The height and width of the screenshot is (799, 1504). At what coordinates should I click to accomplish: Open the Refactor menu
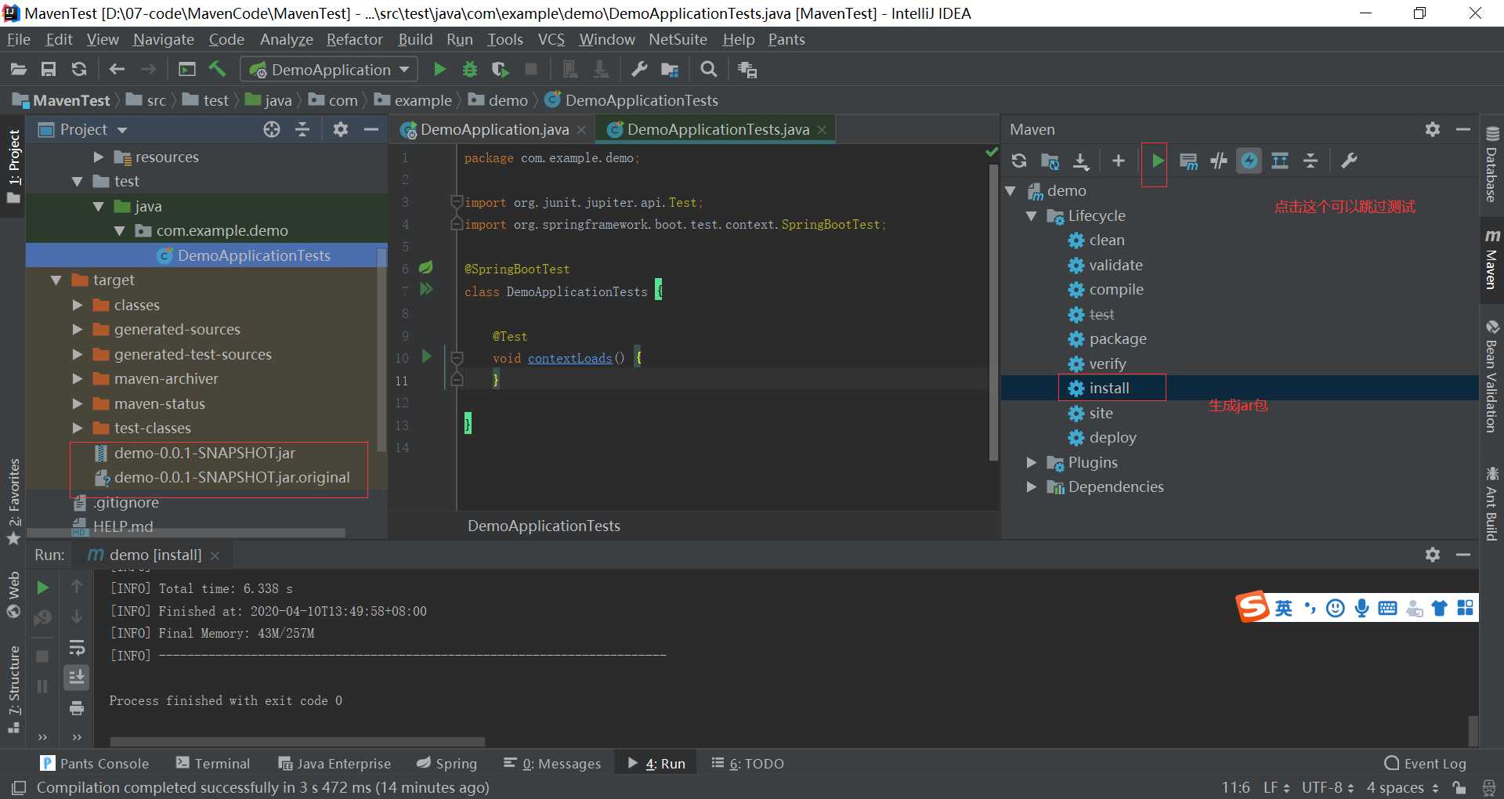click(x=355, y=39)
